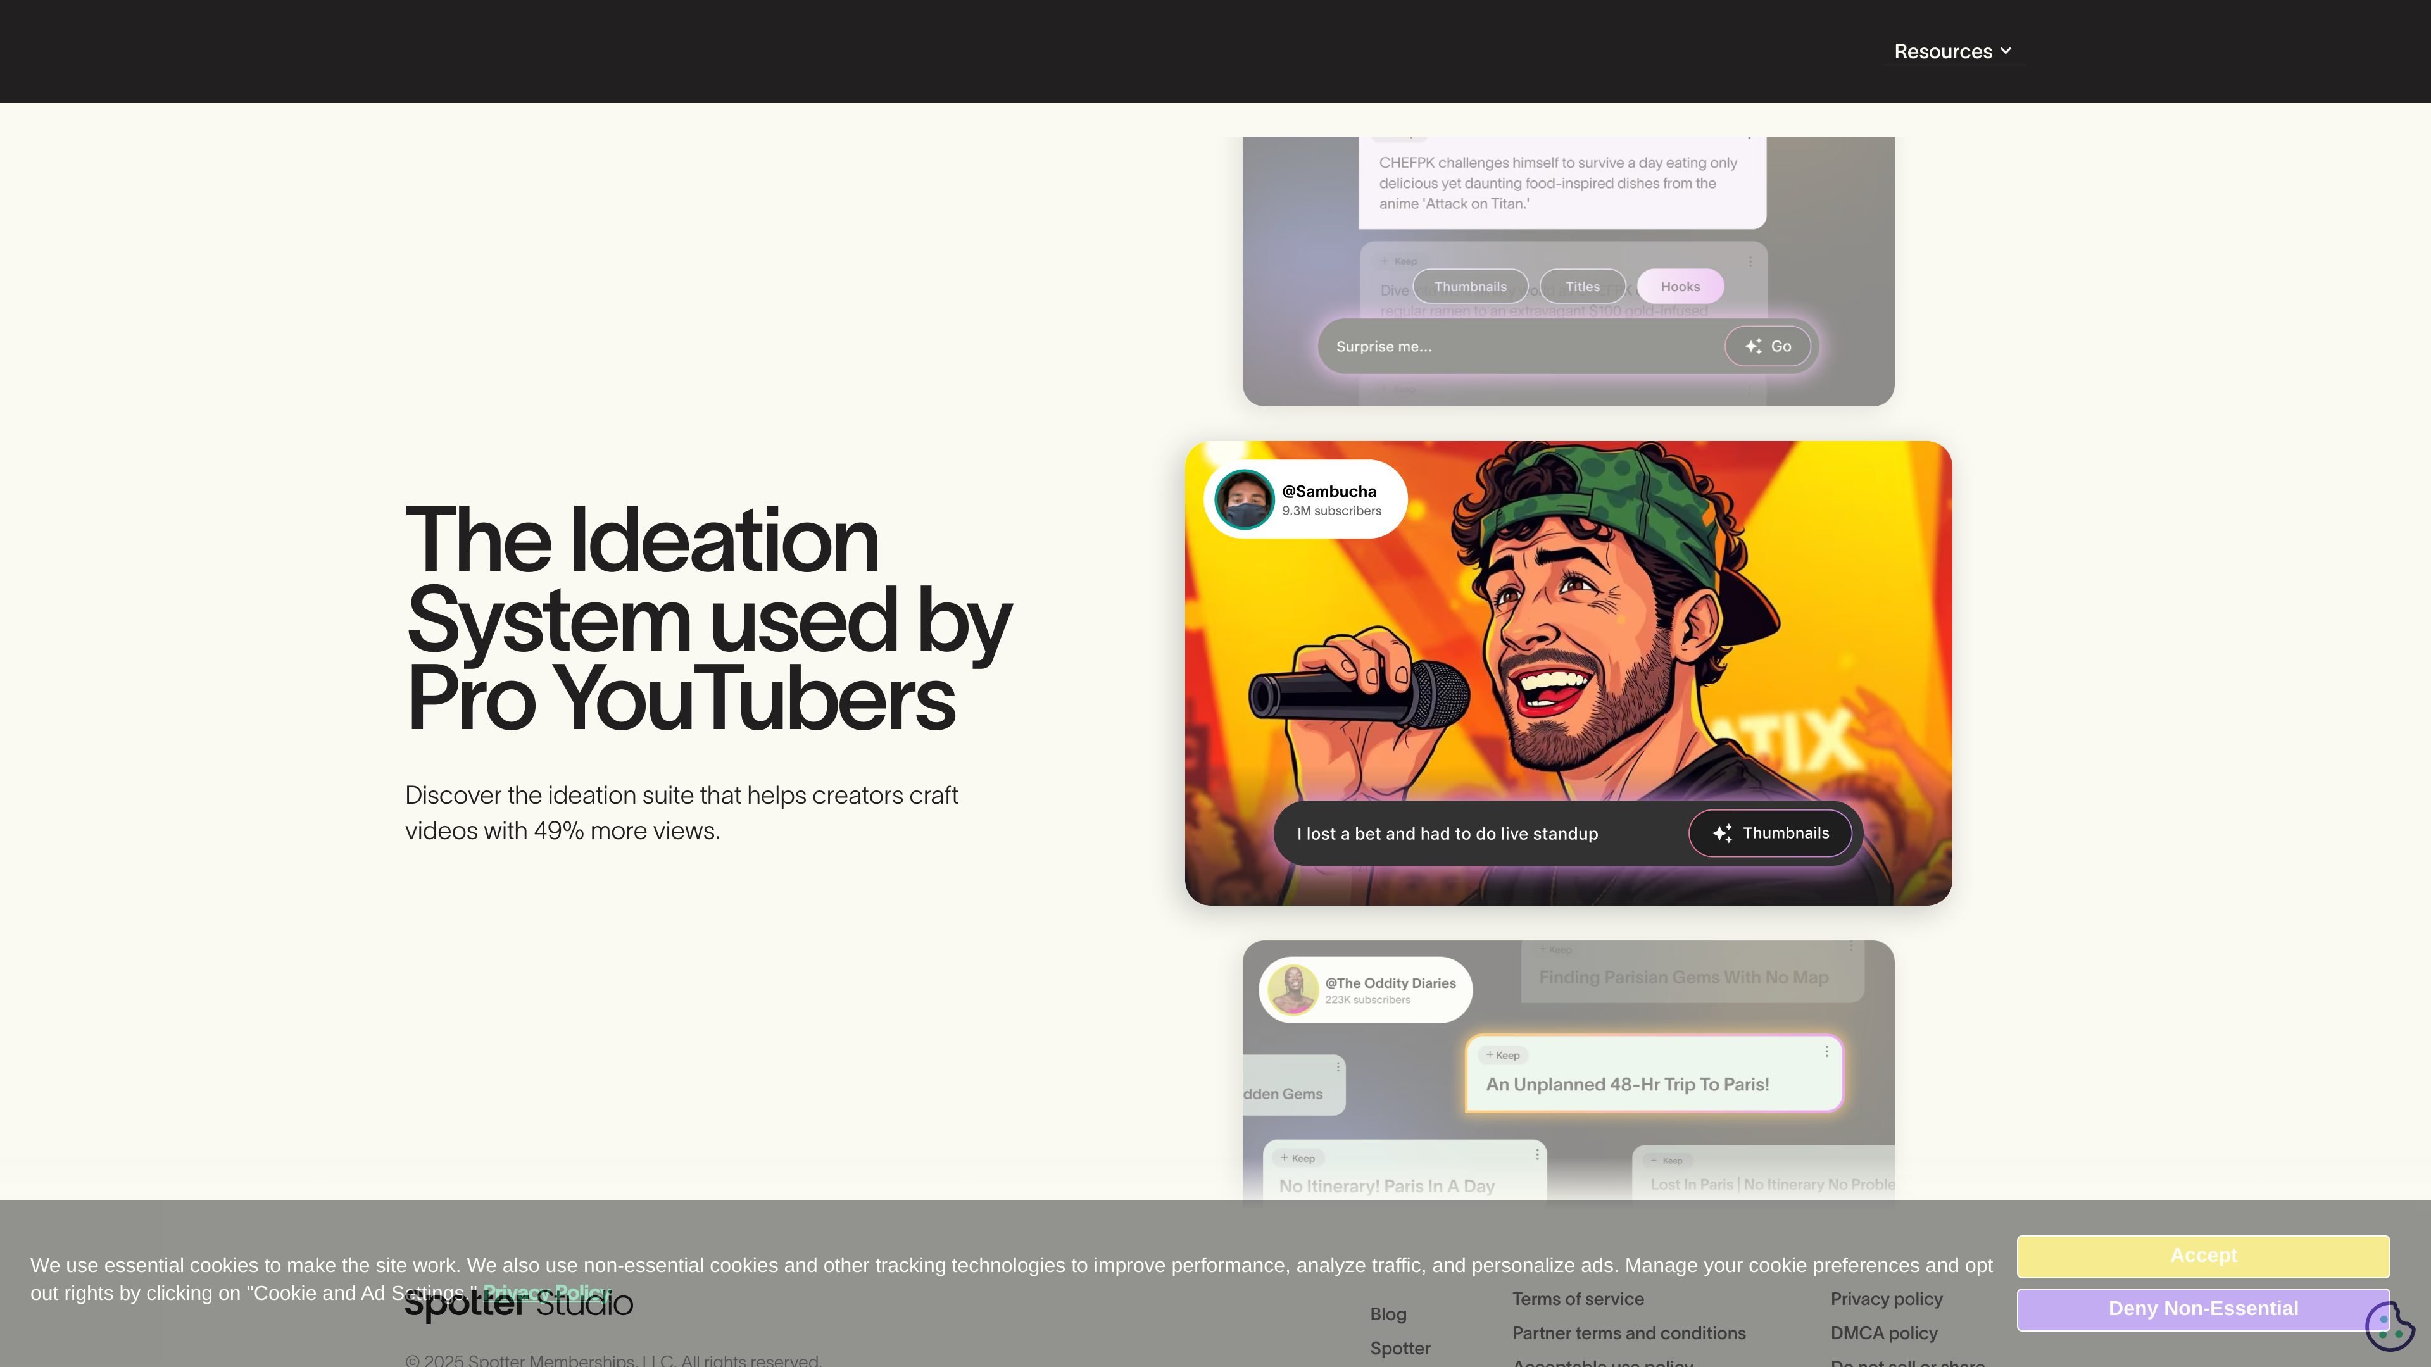The image size is (2431, 1367).
Task: Click The Oddity Diaries avatar picture
Action: click(1292, 990)
